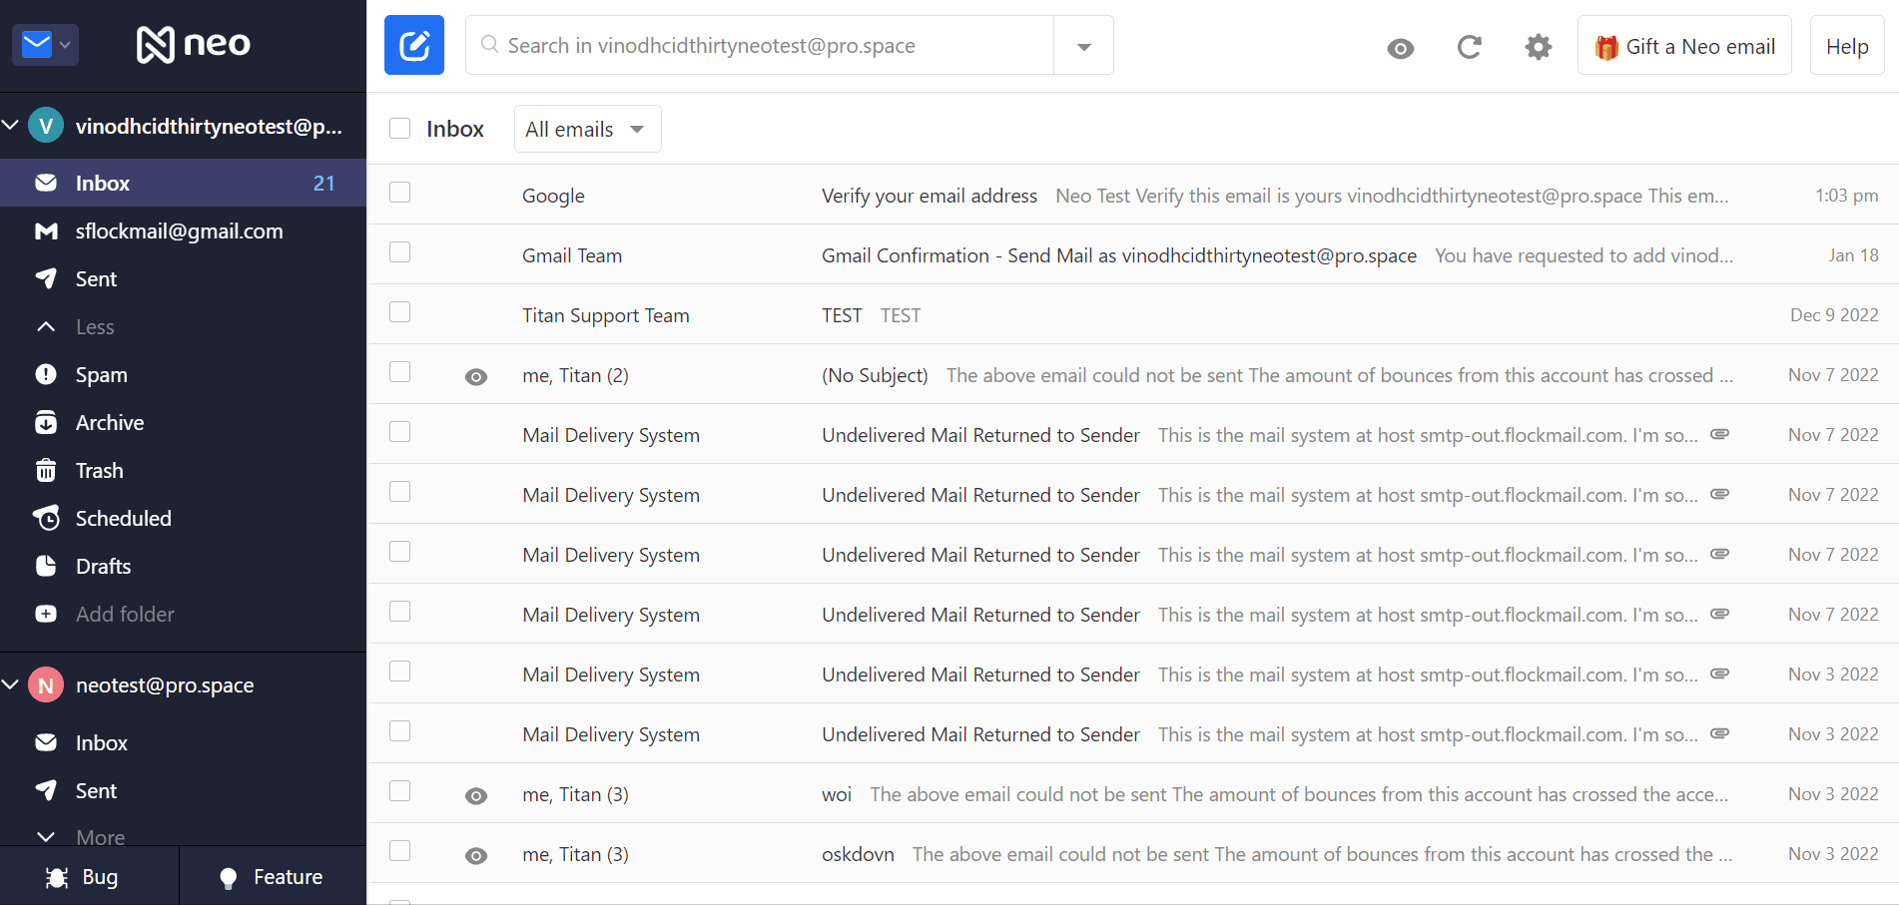
Task: Toggle the select all emails checkbox
Action: pyautogui.click(x=400, y=128)
